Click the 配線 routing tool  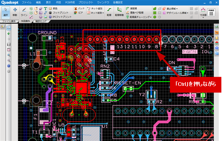[x=109, y=12]
